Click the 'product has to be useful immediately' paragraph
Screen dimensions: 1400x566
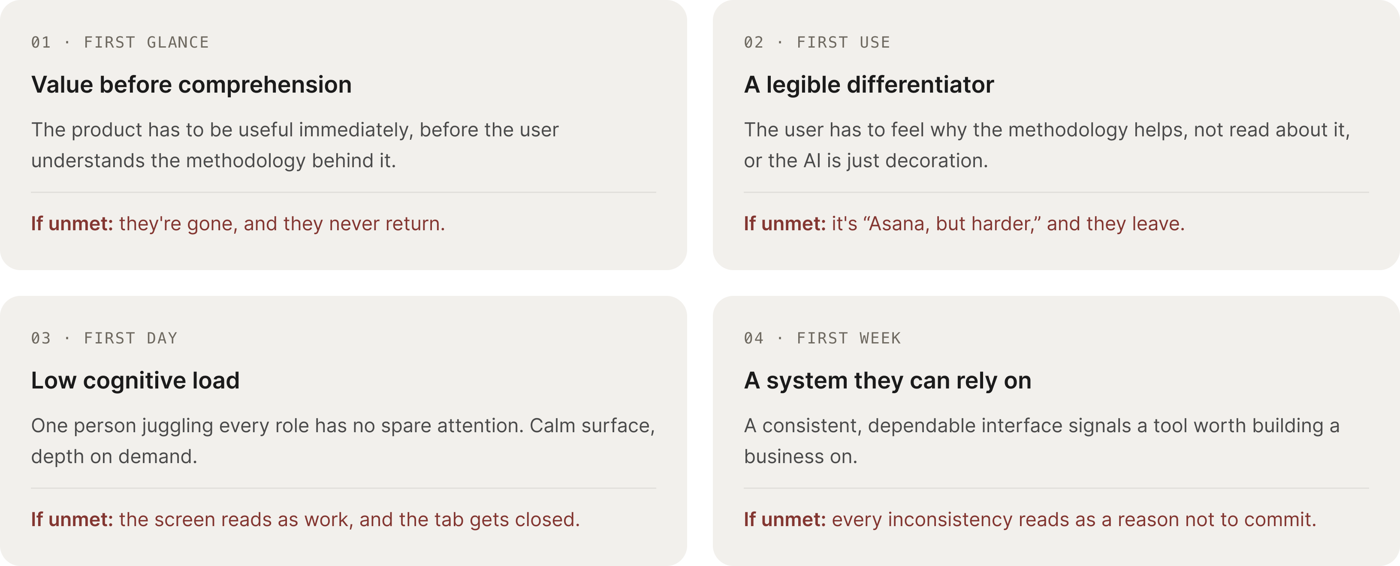click(x=295, y=145)
